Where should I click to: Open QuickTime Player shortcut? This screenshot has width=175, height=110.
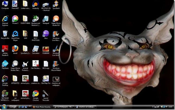point(15,34)
